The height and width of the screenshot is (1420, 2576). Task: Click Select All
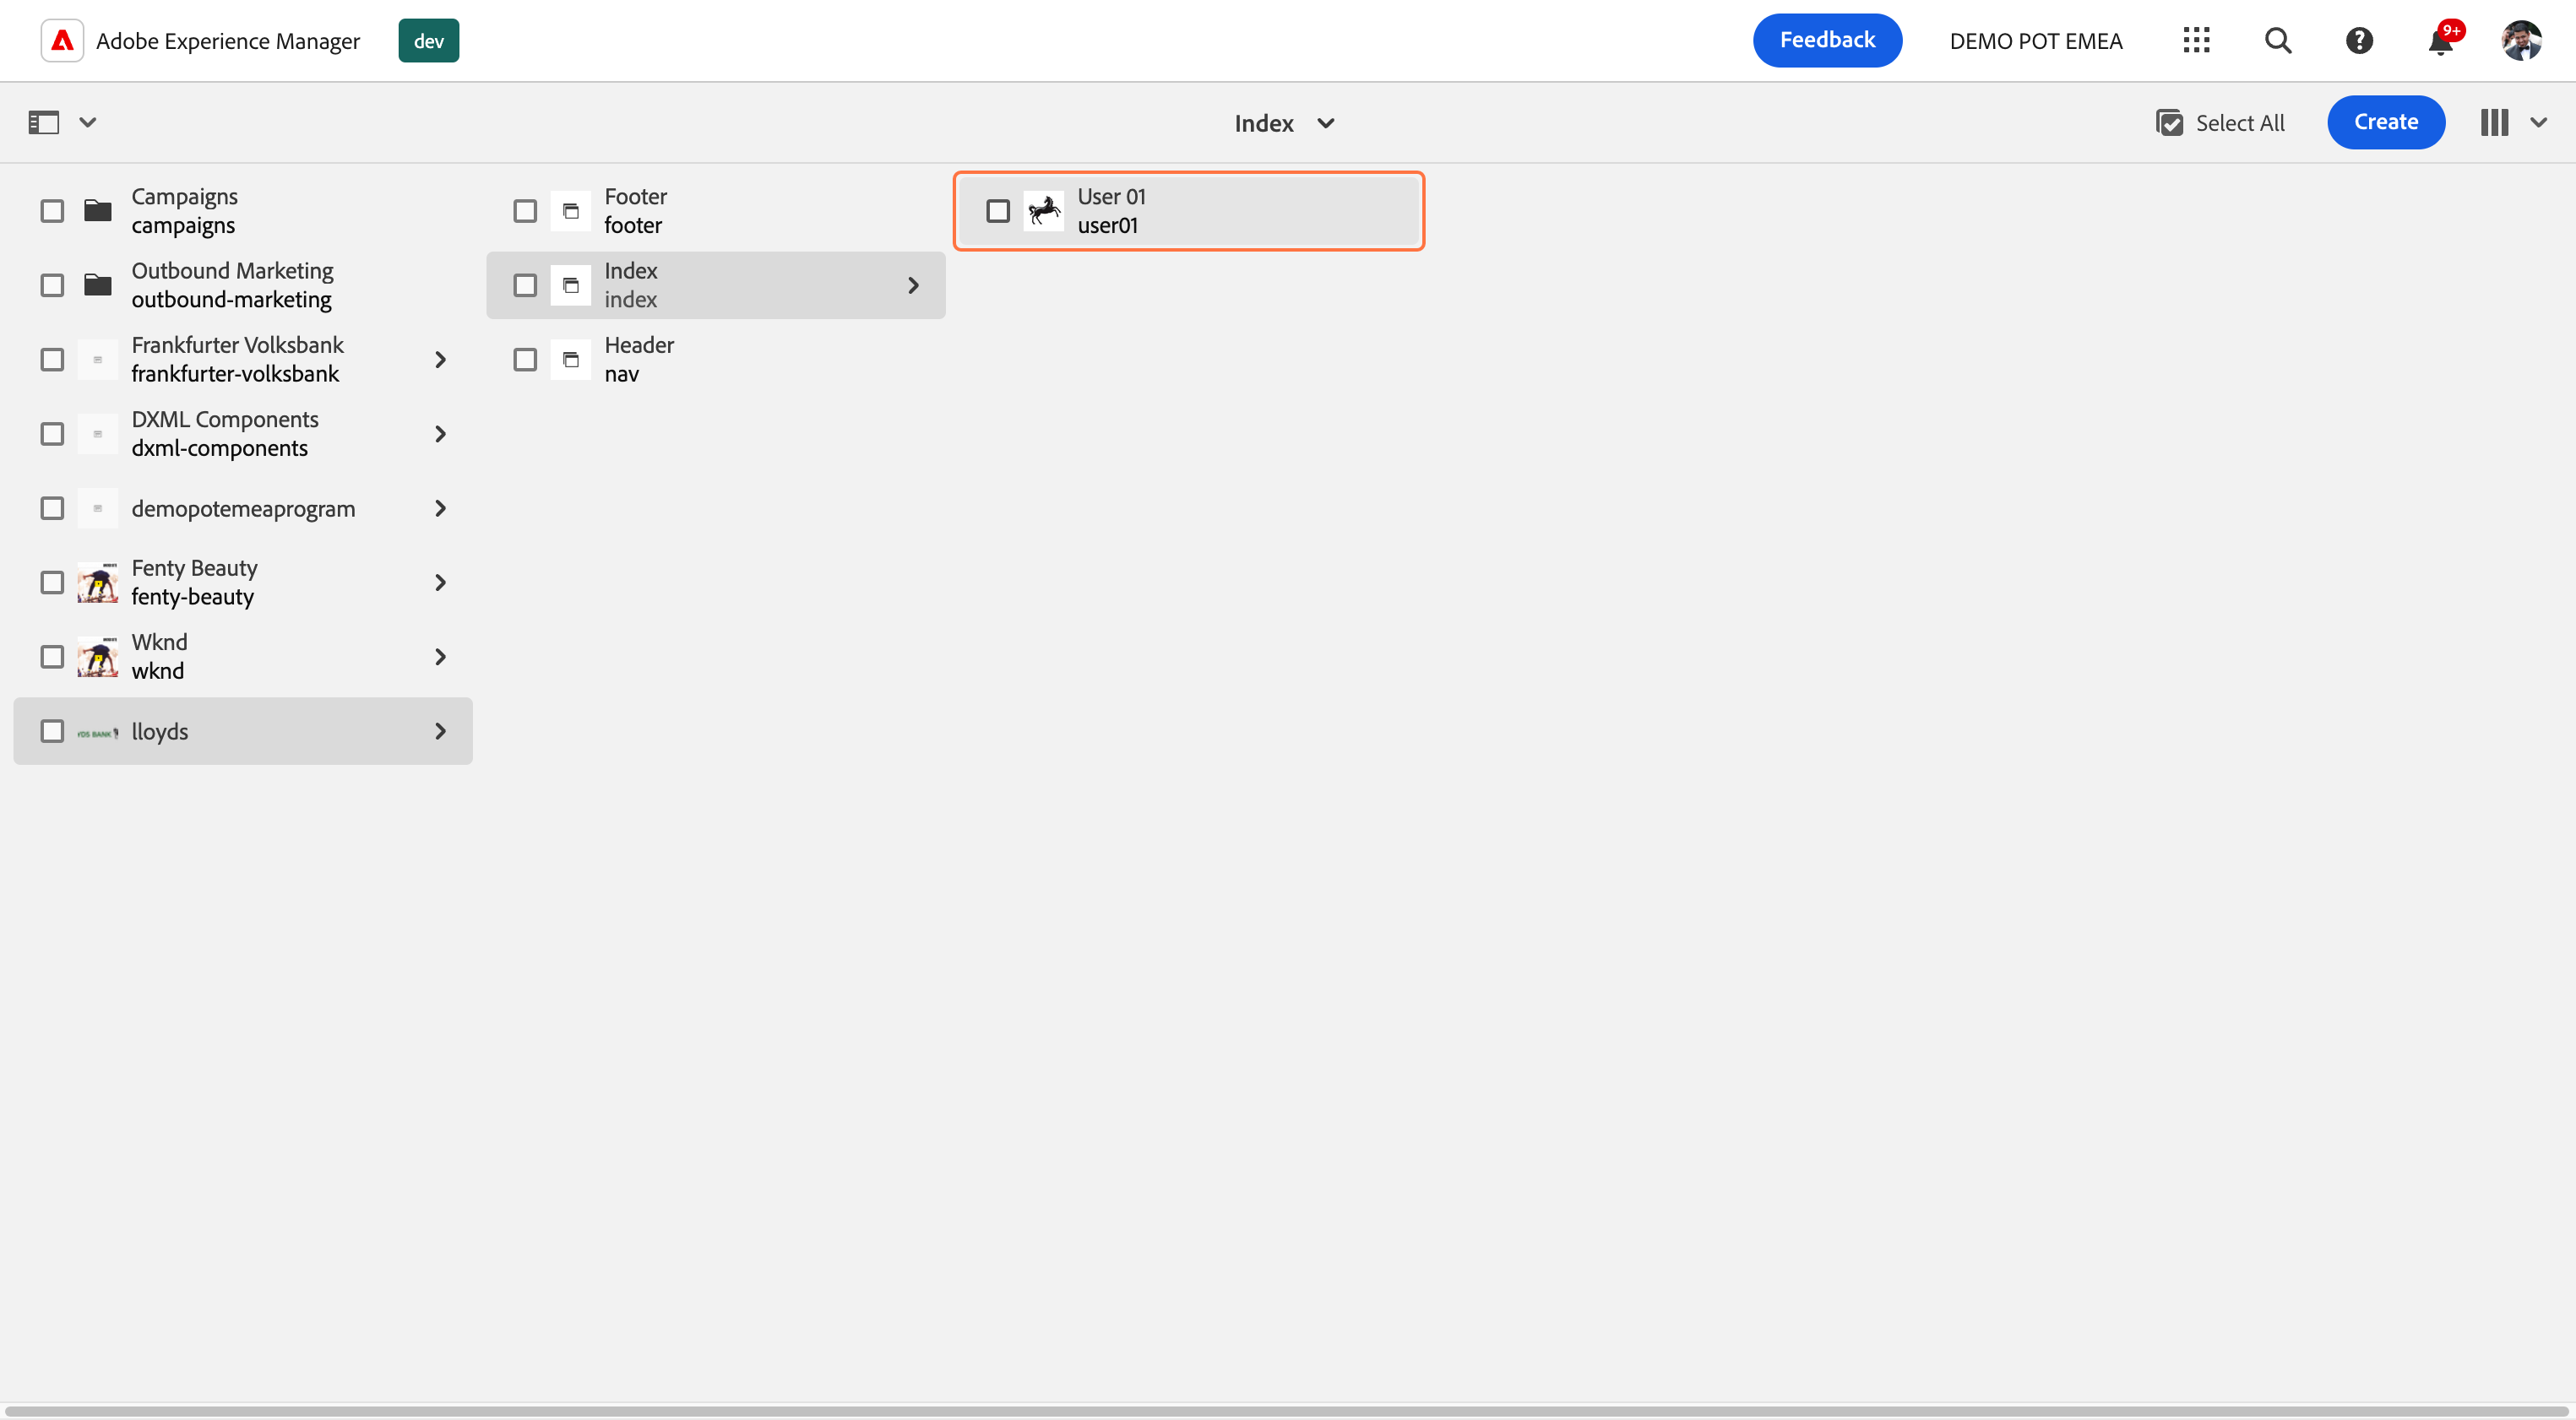[2220, 123]
